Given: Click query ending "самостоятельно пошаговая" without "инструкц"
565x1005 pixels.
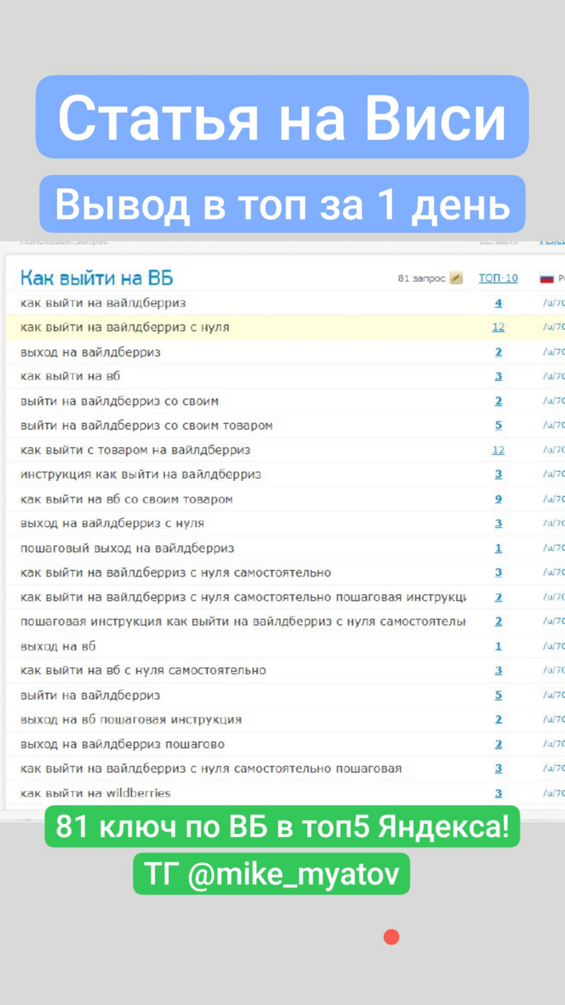Looking at the screenshot, I should (x=211, y=768).
